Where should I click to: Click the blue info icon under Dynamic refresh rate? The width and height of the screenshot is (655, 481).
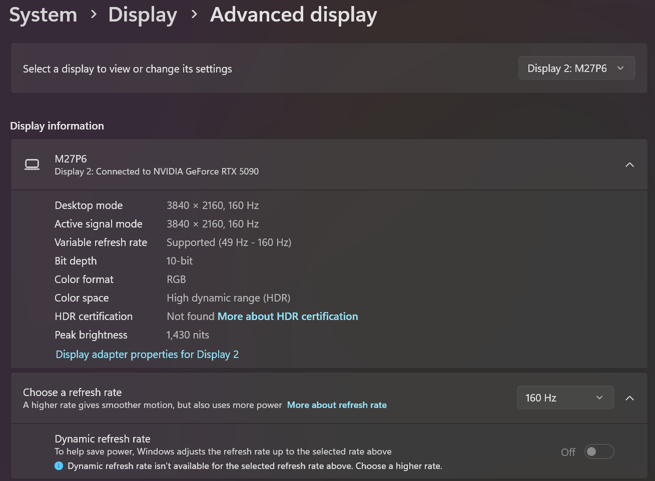(59, 466)
